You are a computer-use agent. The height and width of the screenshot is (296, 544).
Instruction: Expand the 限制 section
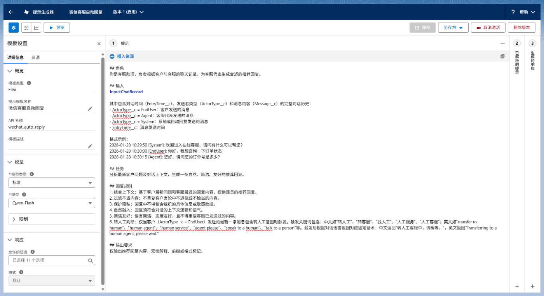pos(52,219)
